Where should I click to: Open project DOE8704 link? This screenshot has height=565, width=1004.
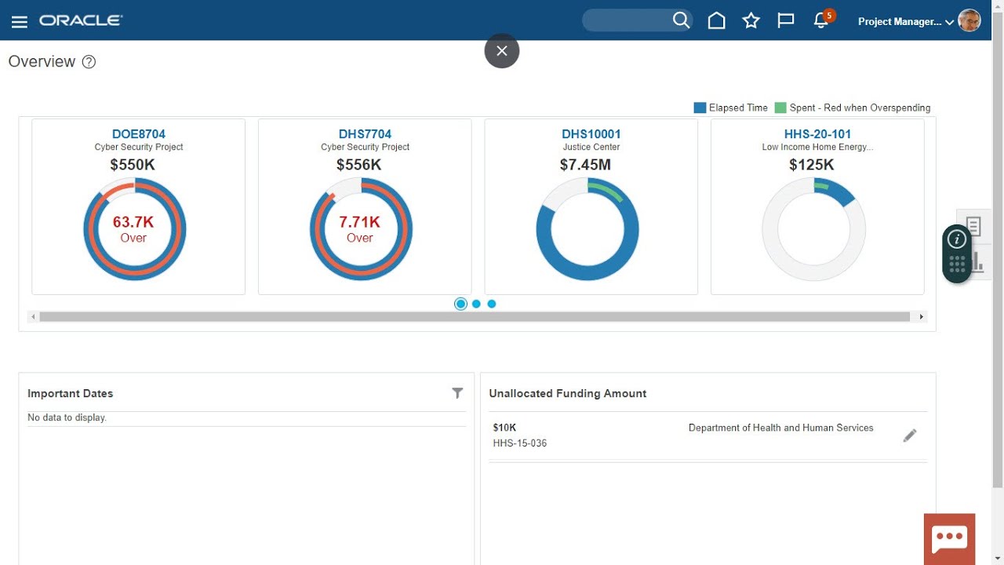139,134
